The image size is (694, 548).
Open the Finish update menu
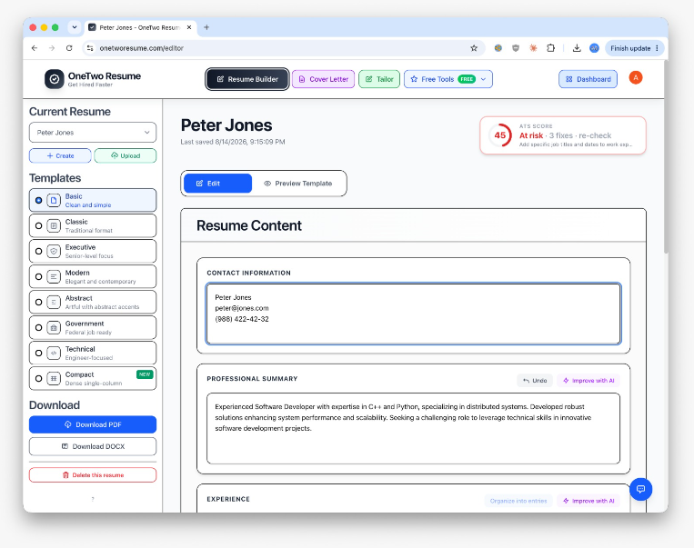tap(634, 48)
